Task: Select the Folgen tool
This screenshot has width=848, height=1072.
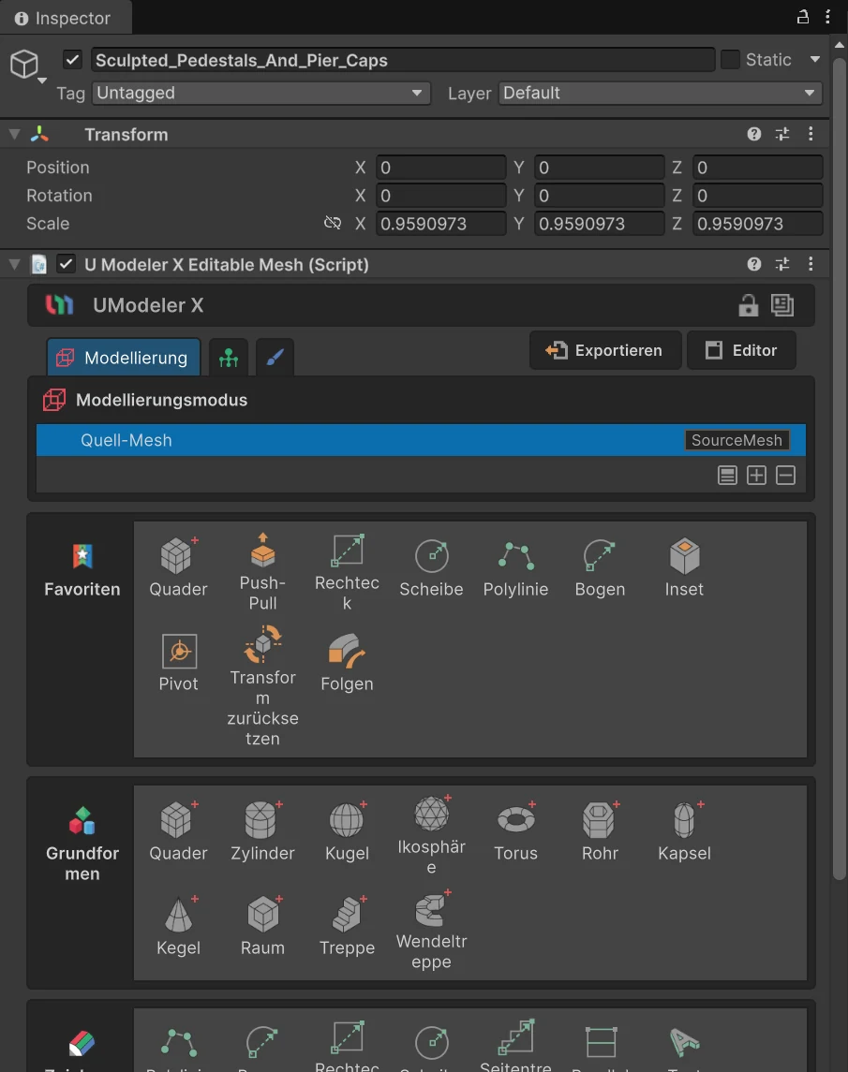Action: tap(347, 662)
